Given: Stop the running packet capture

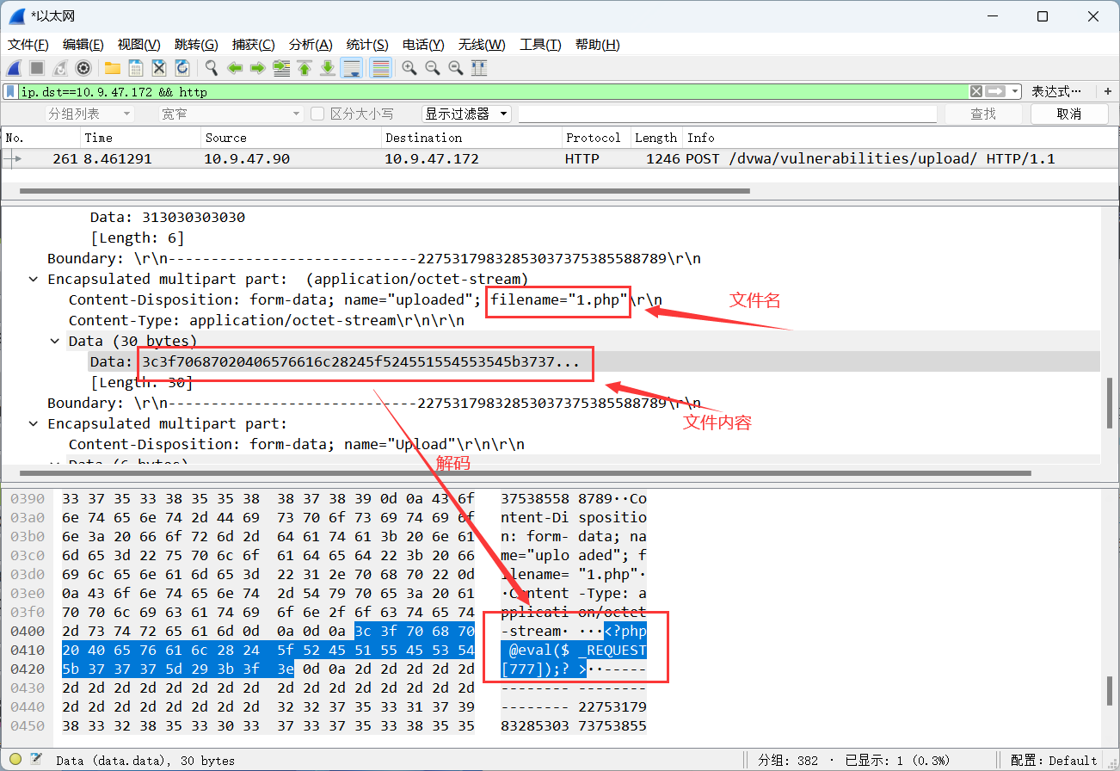Looking at the screenshot, I should [37, 68].
